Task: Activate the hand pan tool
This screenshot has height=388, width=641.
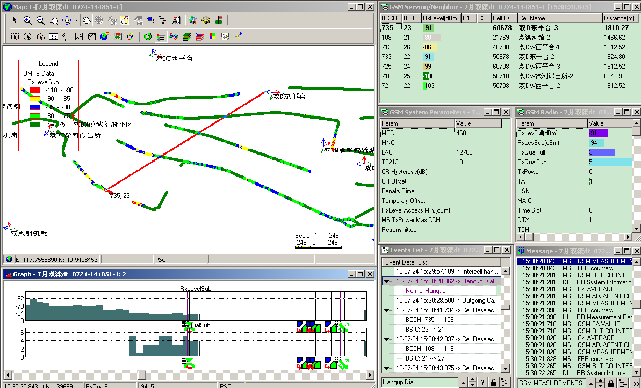Action: pyautogui.click(x=86, y=20)
